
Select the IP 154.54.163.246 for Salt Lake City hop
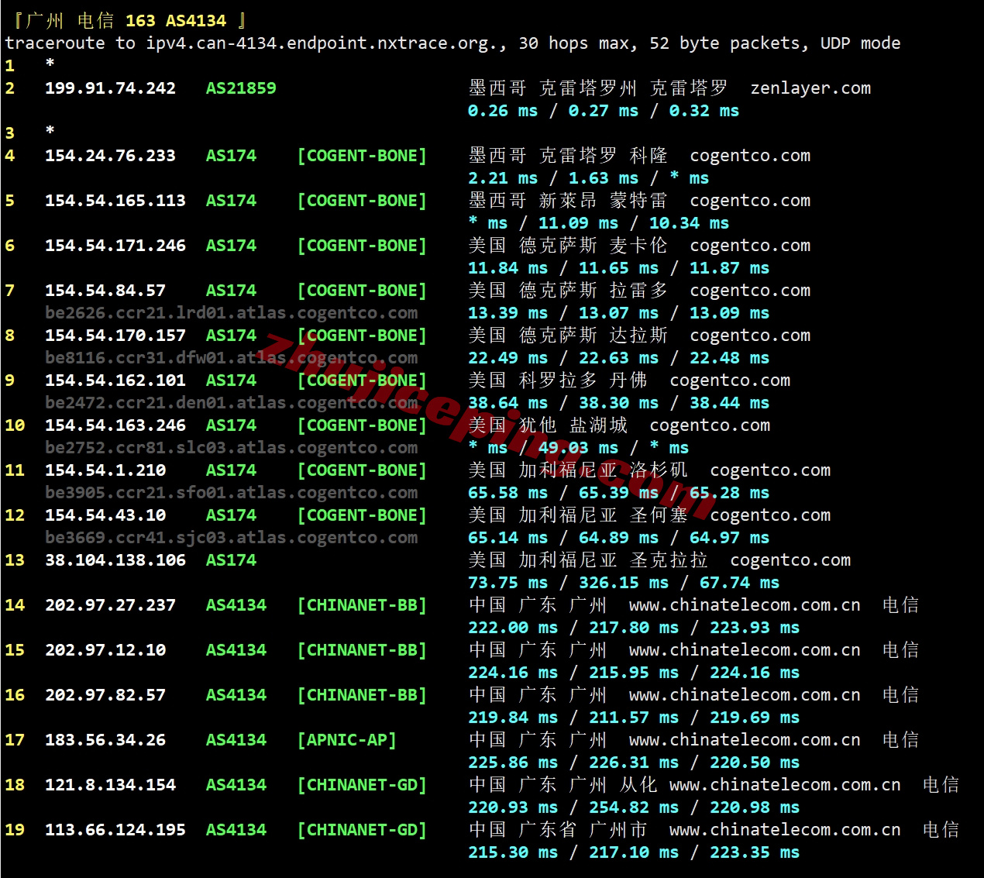[x=115, y=425]
